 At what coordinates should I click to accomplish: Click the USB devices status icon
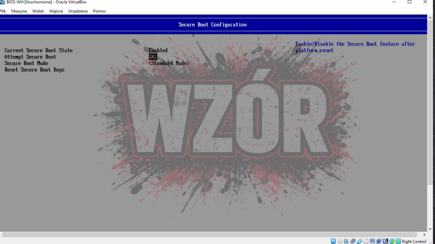coord(359,241)
